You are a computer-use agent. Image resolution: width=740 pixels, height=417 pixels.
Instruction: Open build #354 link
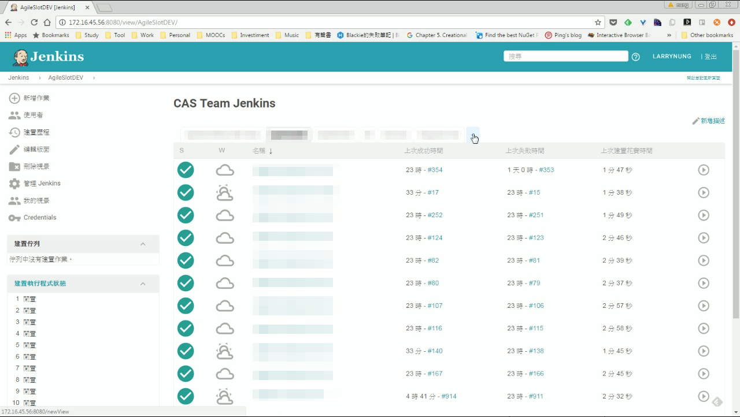coord(435,170)
